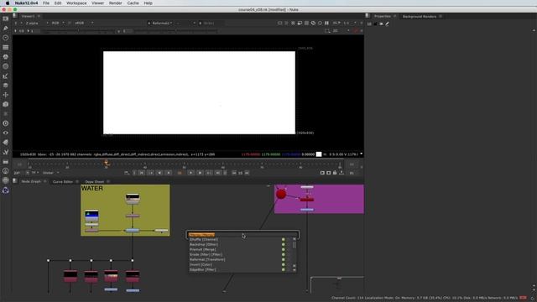
Task: Click the orange playhead marker on timeline
Action: (107, 163)
